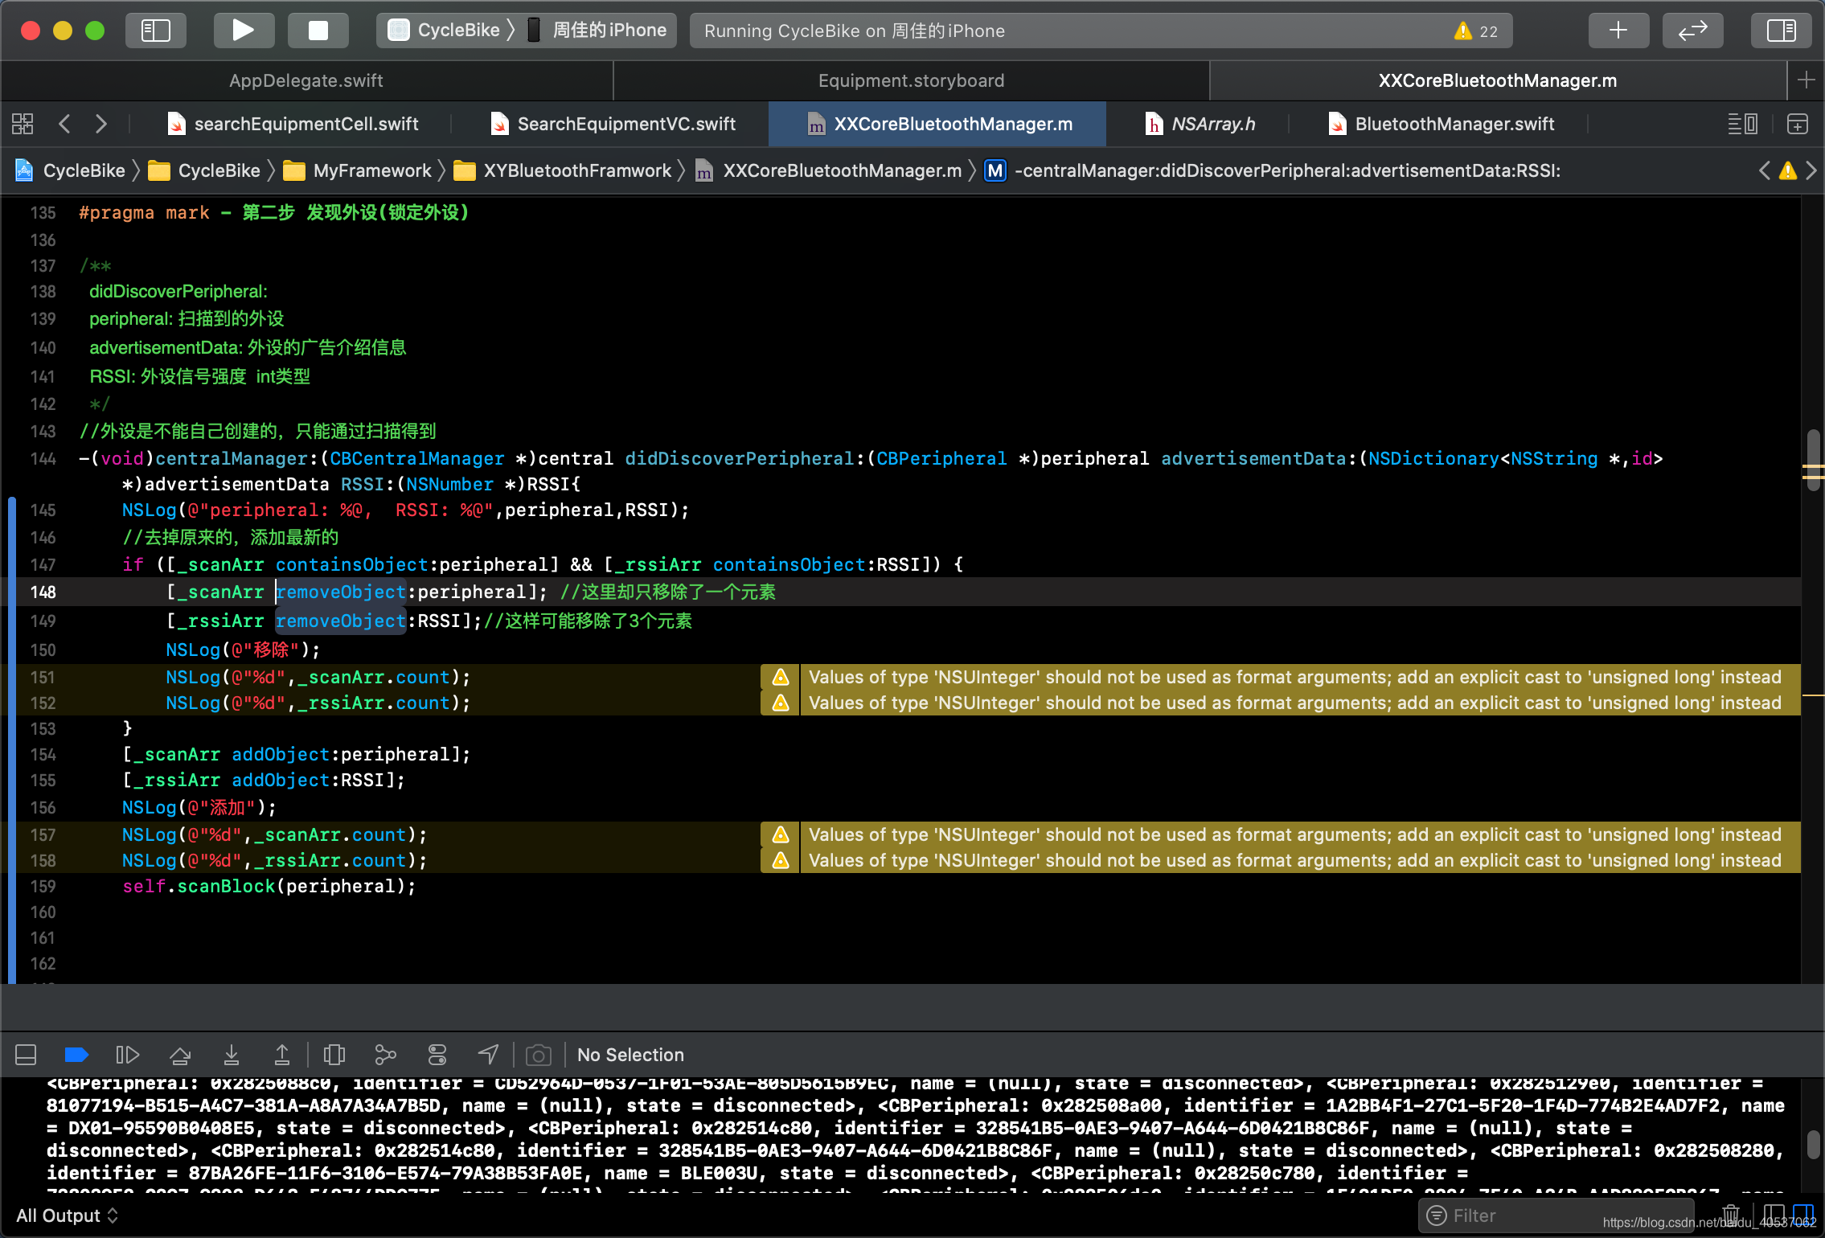This screenshot has height=1238, width=1825.
Task: Step into the function
Action: click(x=232, y=1055)
